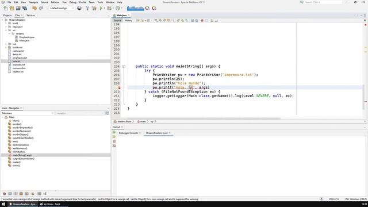The width and height of the screenshot is (368, 207).
Task: Open the Profile Project dropdown arrow
Action: click(121, 8)
